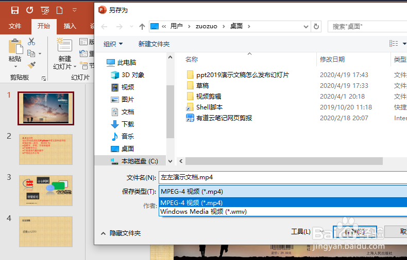
Task: Choose MPEG-4 视频 (*.mp4) highlighted list option
Action: click(x=283, y=202)
